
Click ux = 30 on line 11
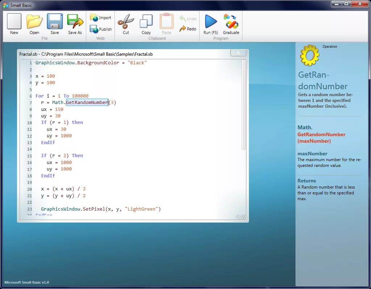56,129
